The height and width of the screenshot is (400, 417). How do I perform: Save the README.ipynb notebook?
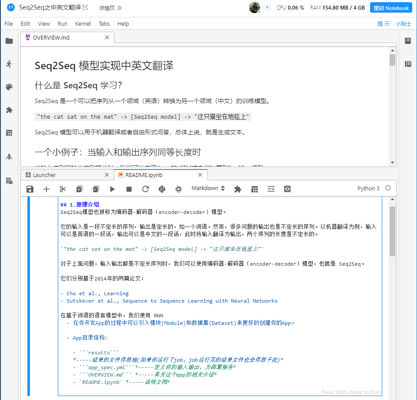click(29, 189)
